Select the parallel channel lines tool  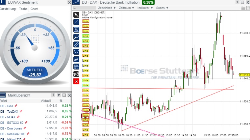click(x=76, y=44)
